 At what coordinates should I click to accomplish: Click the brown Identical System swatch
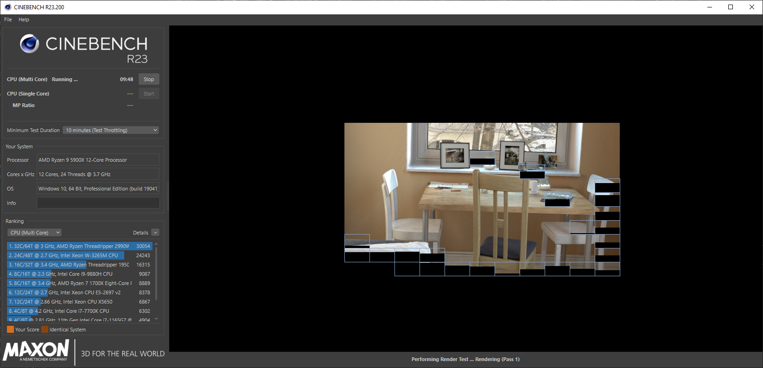[45, 330]
